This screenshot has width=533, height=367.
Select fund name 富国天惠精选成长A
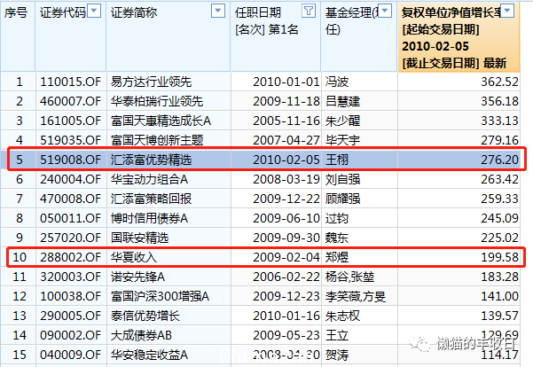[x=161, y=121]
